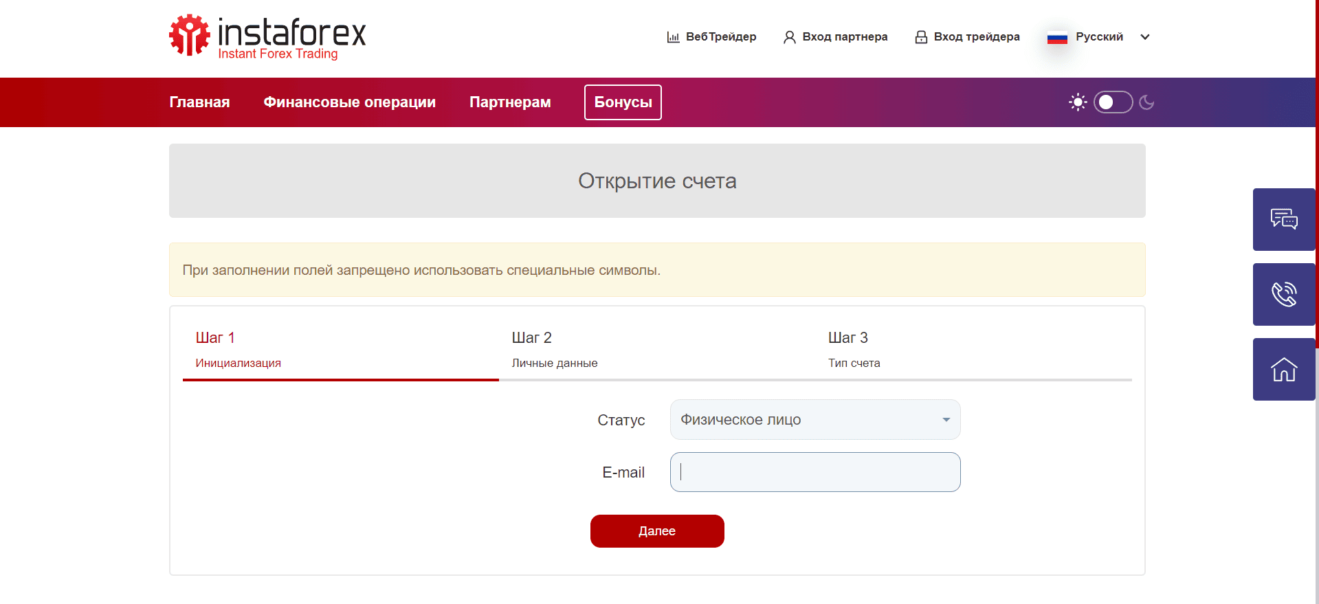1319x604 pixels.
Task: Open the callback phone sidebar icon
Action: (x=1284, y=294)
